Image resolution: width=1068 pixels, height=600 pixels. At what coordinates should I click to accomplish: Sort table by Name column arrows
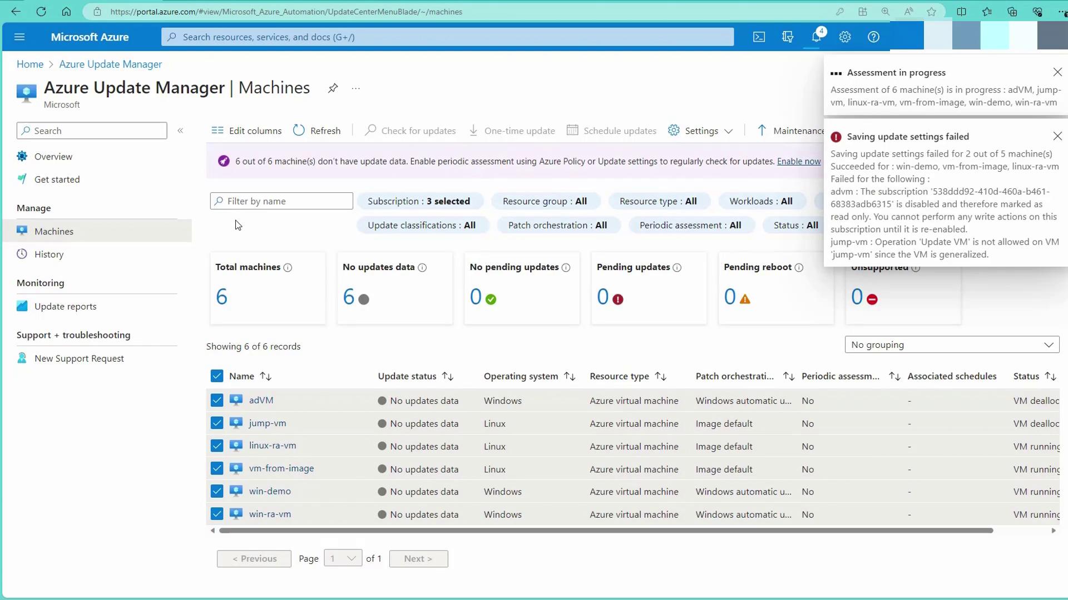(x=265, y=377)
